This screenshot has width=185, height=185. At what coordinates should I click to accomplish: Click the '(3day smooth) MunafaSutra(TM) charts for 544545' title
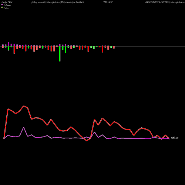(x=57, y=2)
